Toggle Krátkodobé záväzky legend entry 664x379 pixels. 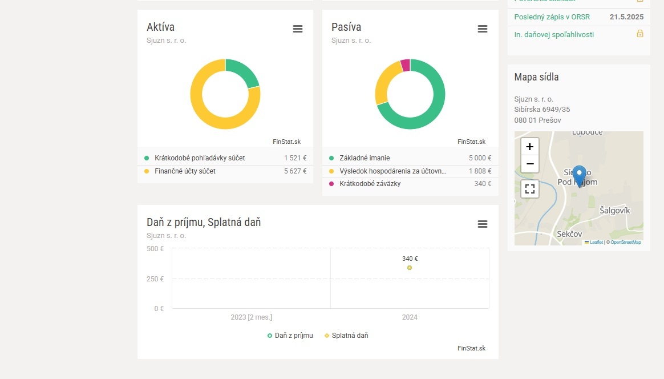370,184
